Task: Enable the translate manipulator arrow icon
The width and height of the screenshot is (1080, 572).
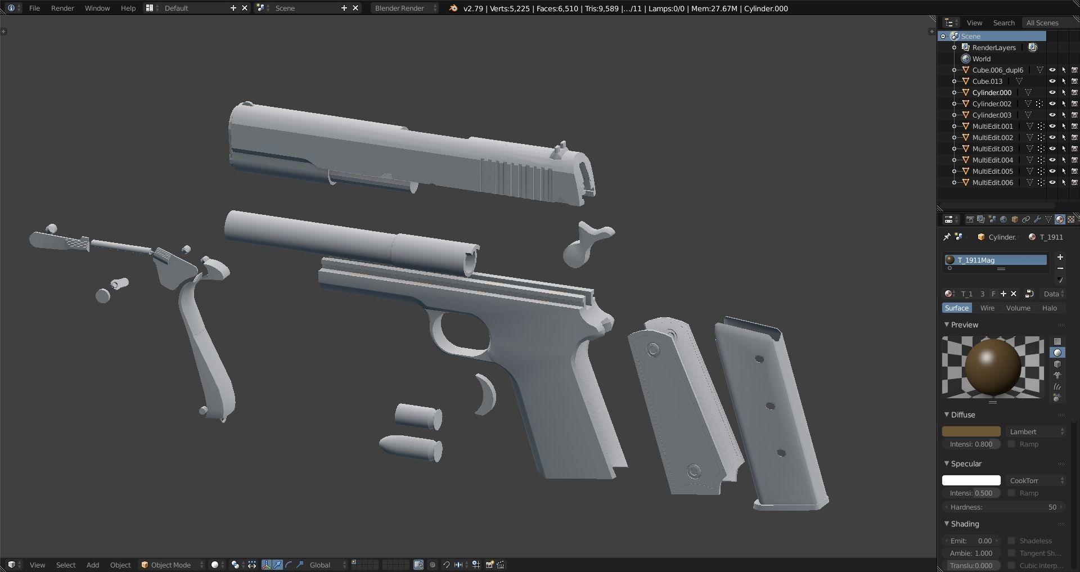Action: pos(277,565)
